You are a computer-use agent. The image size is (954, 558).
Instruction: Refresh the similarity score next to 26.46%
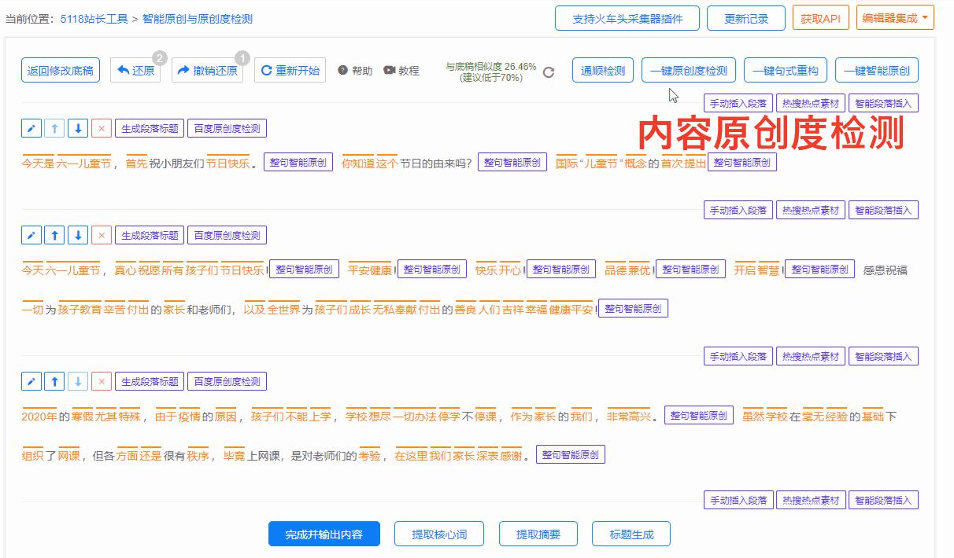[549, 72]
